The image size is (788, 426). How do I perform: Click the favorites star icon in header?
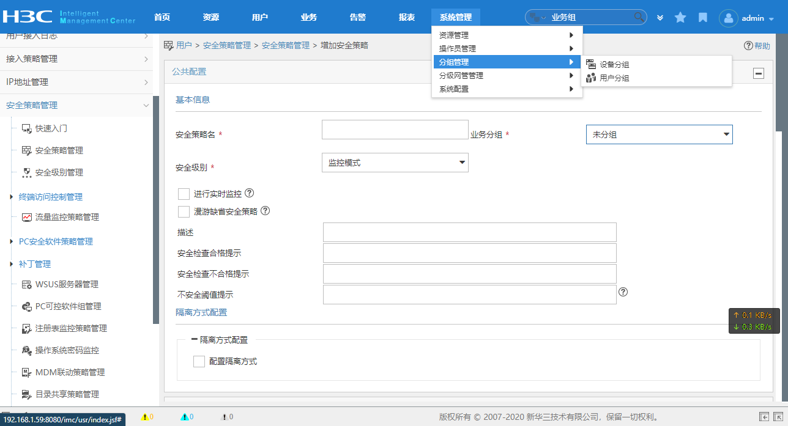(680, 18)
